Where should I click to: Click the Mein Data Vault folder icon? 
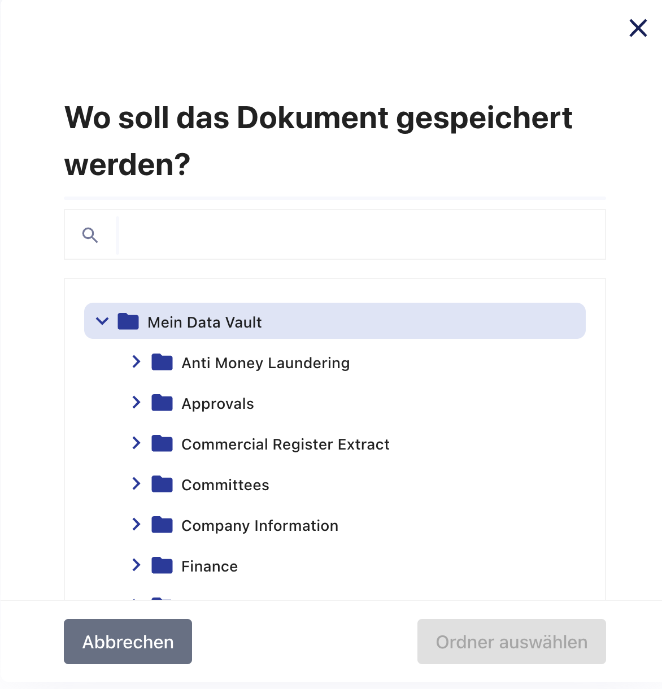128,321
